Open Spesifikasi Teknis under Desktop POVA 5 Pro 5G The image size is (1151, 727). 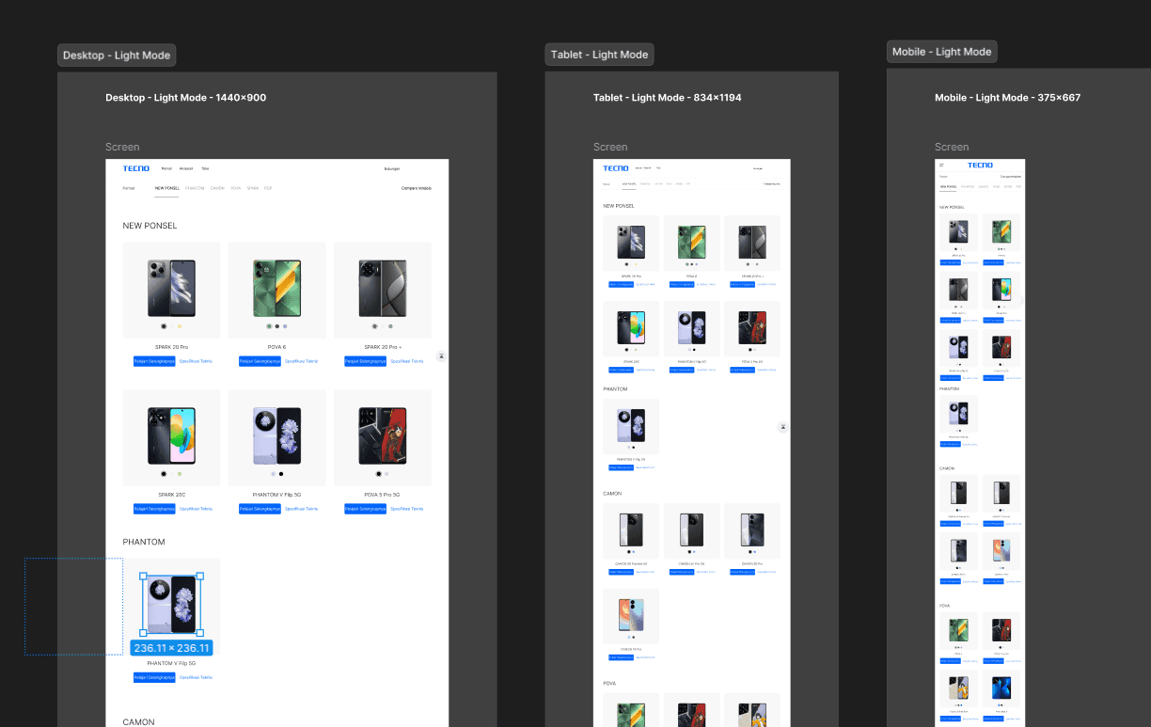(407, 509)
